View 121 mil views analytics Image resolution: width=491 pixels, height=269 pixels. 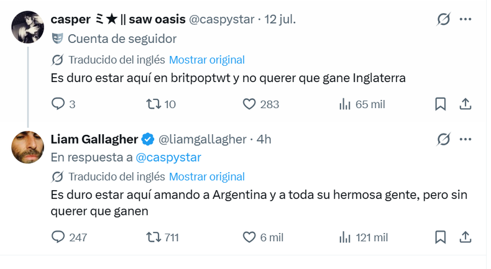coord(364,237)
